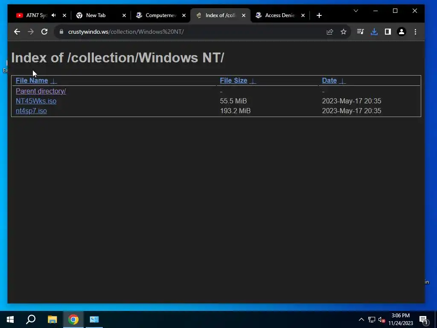The width and height of the screenshot is (437, 328).
Task: Show Chrome downloads
Action: (x=374, y=32)
